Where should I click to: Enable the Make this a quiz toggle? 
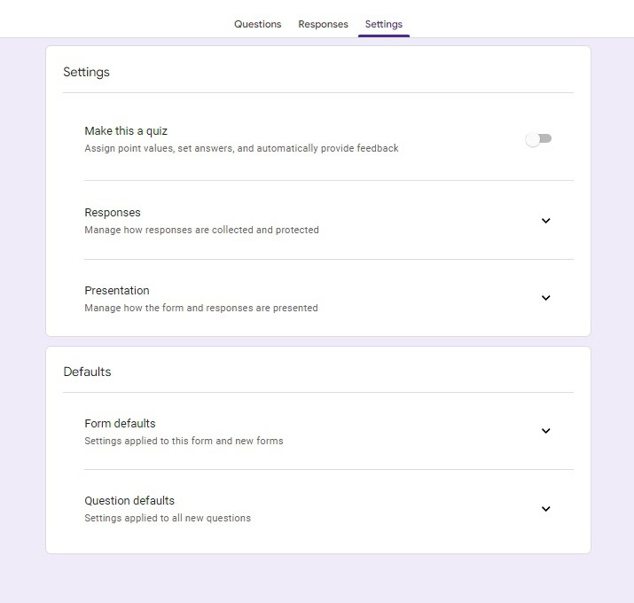[538, 139]
